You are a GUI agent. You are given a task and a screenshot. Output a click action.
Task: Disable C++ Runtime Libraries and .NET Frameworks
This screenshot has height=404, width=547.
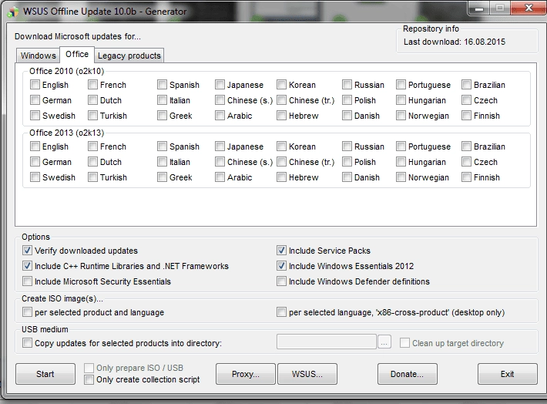(27, 266)
